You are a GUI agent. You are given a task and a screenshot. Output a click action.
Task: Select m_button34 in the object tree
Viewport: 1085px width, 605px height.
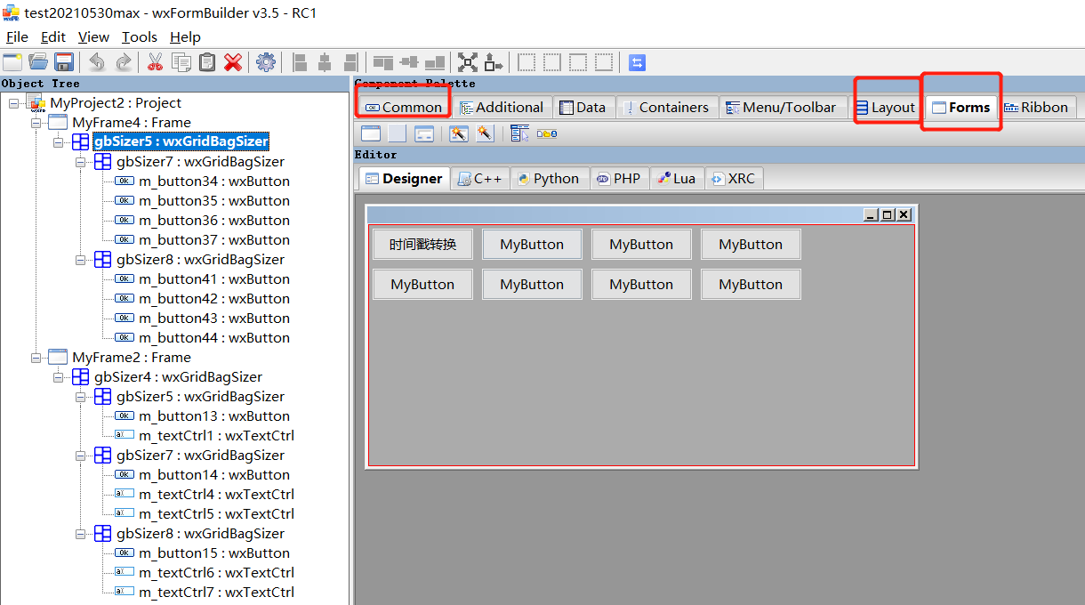[x=214, y=181]
